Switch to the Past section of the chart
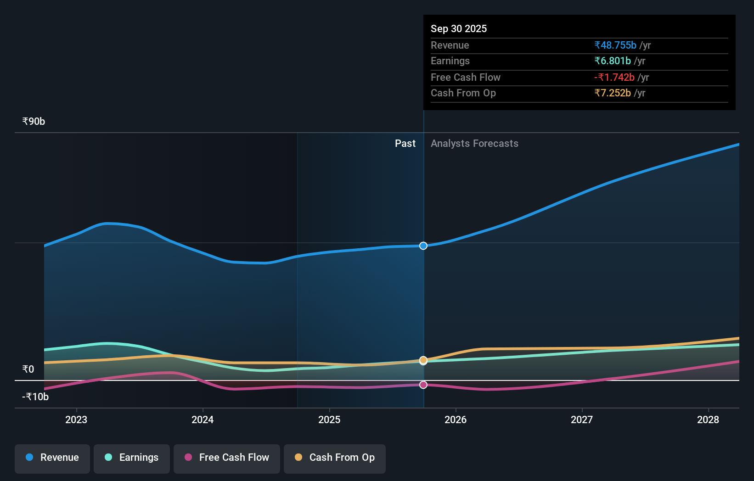The width and height of the screenshot is (754, 481). point(405,143)
